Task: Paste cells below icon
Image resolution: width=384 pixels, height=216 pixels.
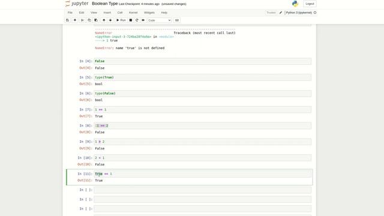Action: click(x=96, y=20)
